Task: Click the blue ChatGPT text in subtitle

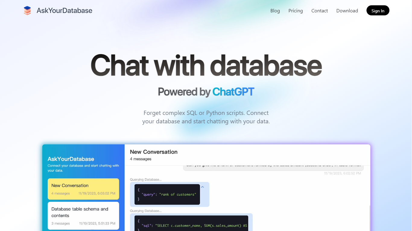Action: pyautogui.click(x=233, y=92)
